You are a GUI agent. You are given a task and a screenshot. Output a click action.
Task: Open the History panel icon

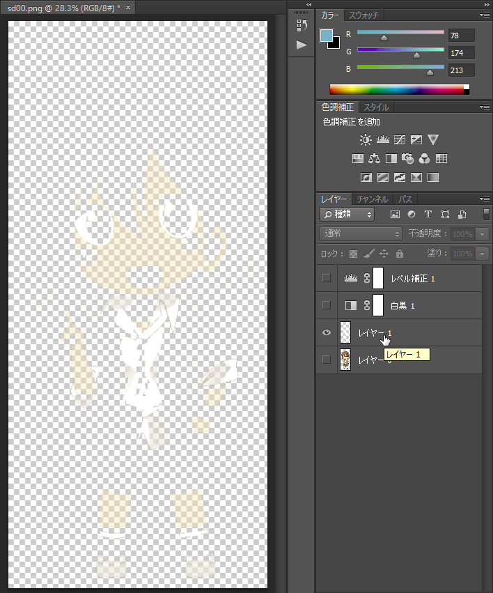302,26
